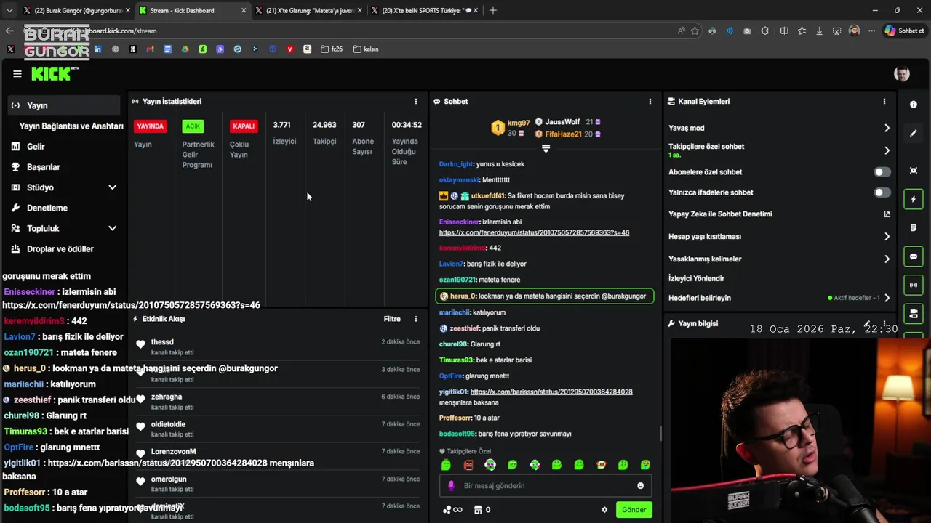
Task: Click the emoji picker smiley in message box
Action: tap(641, 486)
